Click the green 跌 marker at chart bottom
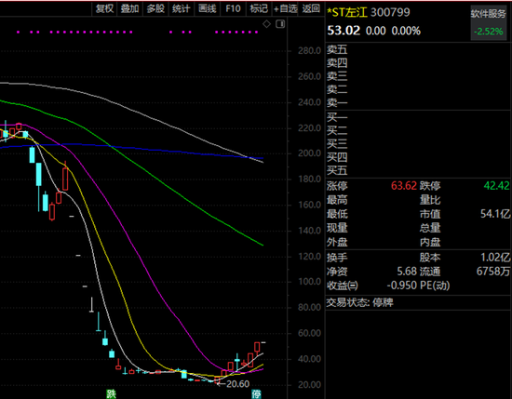Image resolution: width=512 pixels, height=399 pixels. [111, 393]
